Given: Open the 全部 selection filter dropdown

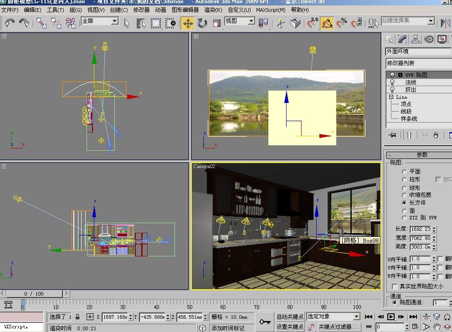Looking at the screenshot, I should coord(115,21).
